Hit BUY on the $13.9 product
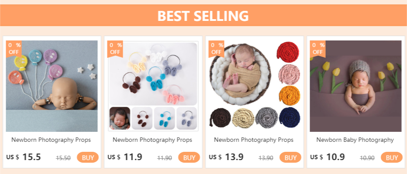Image resolution: width=407 pixels, height=174 pixels. tap(290, 157)
